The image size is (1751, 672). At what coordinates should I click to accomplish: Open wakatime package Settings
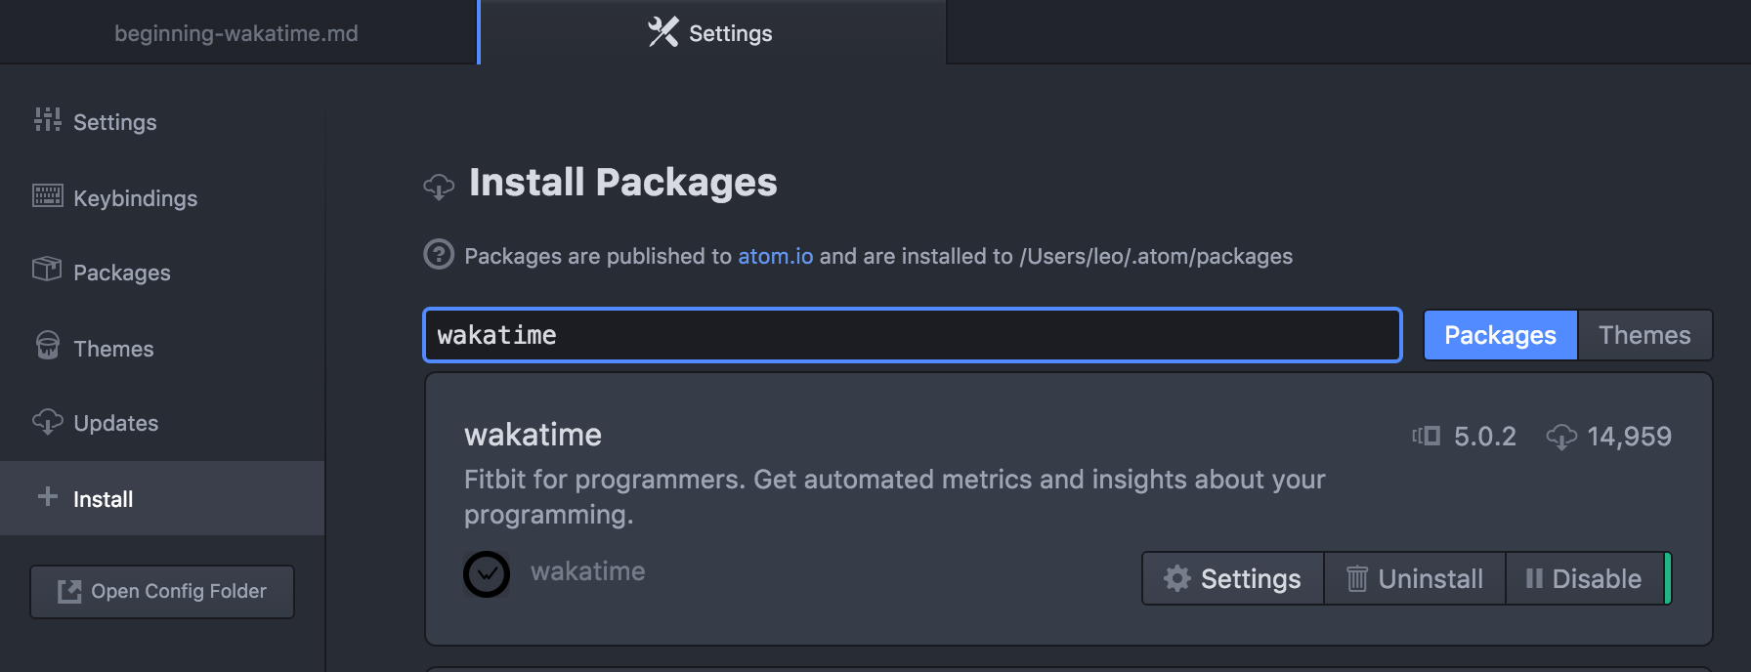point(1233,579)
